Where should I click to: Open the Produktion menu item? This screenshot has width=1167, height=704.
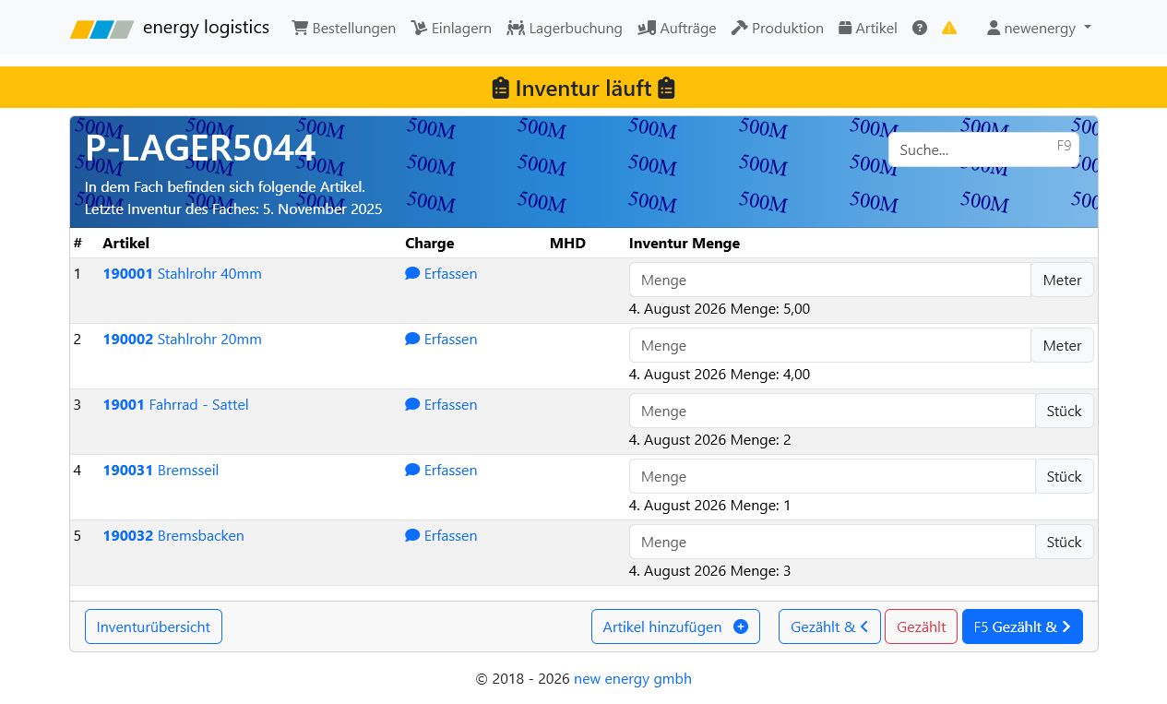click(x=777, y=28)
